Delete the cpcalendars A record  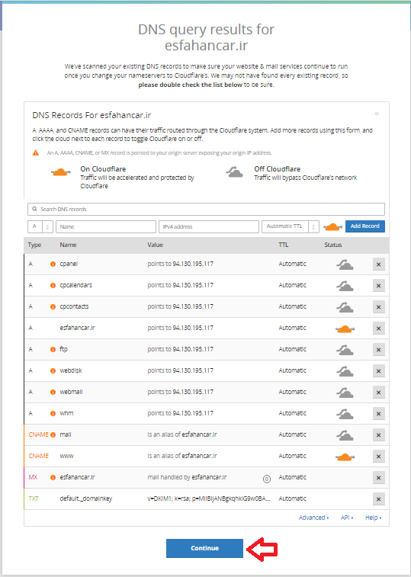coord(378,286)
